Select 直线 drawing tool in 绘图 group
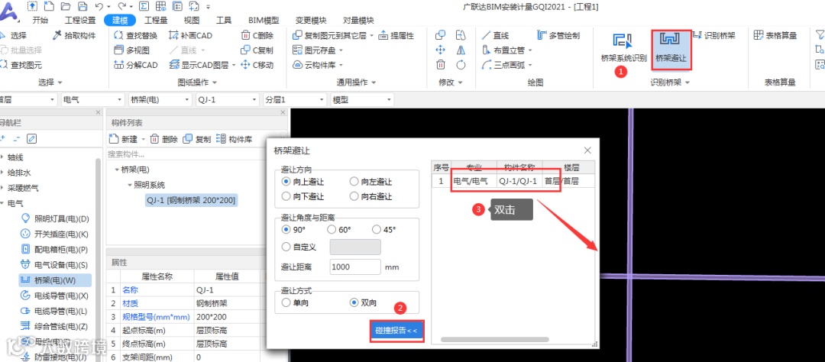825x362 pixels. [x=496, y=36]
